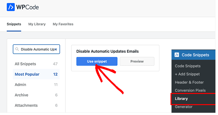The image size is (218, 115).
Task: Preview the Disable Automatic Updates Emails snippet
Action: pos(137,61)
